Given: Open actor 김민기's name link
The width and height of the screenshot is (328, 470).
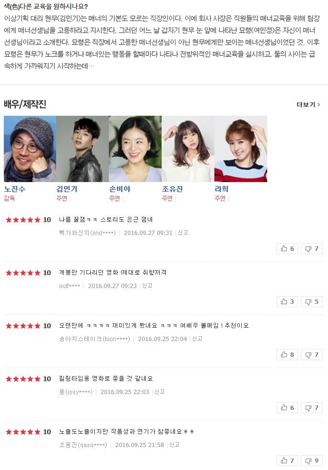Looking at the screenshot, I should pos(67,189).
